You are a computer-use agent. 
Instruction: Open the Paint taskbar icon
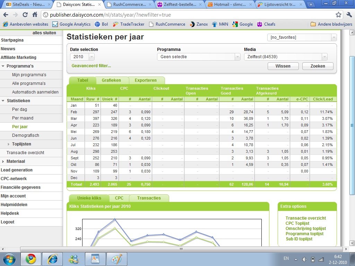click(116, 259)
